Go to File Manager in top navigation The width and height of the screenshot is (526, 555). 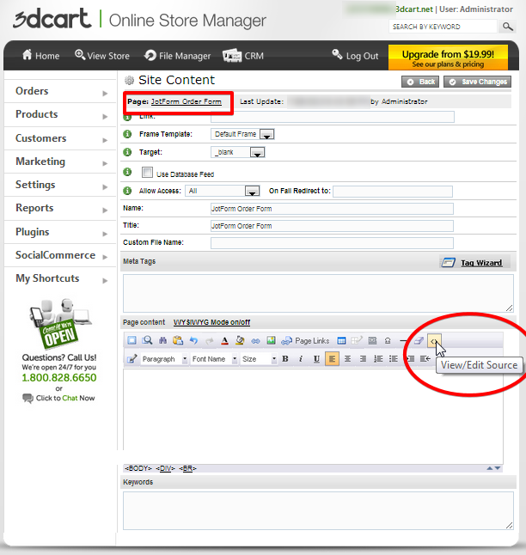[177, 56]
